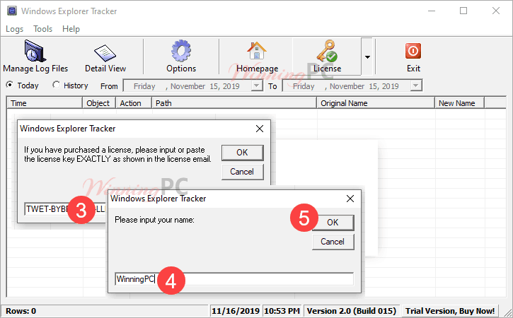The width and height of the screenshot is (513, 318).
Task: Sort by Path column header
Action: coord(234,103)
